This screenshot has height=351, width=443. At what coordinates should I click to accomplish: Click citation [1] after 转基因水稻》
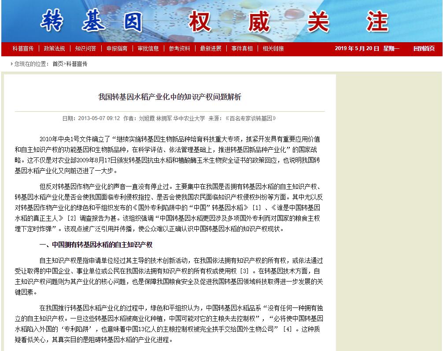[x=257, y=208]
